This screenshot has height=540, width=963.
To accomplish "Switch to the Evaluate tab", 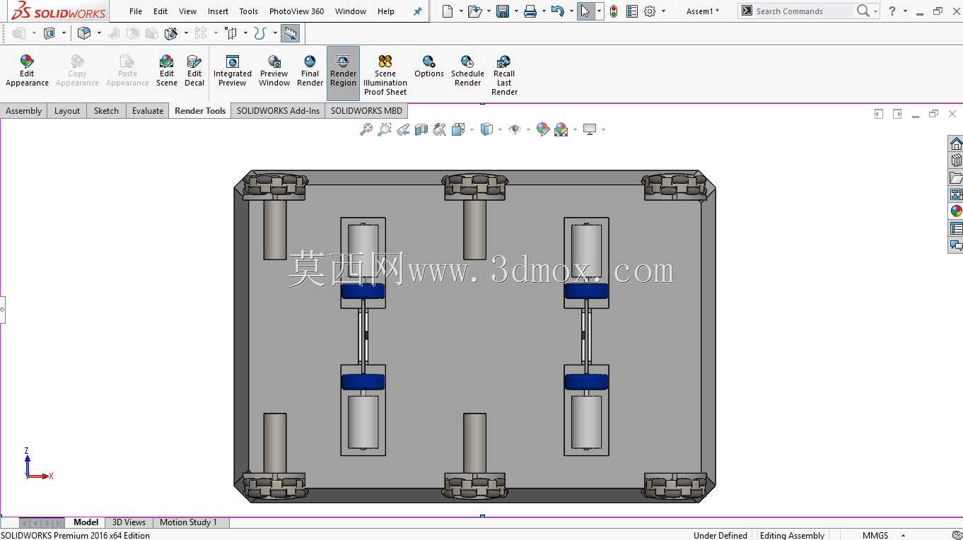I will 148,111.
